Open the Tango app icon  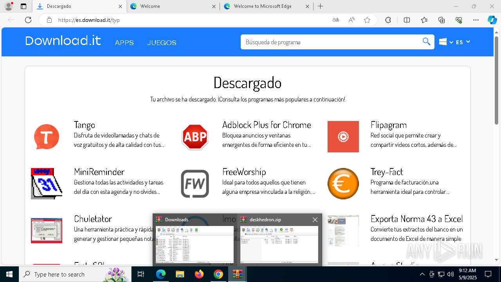coord(47,137)
